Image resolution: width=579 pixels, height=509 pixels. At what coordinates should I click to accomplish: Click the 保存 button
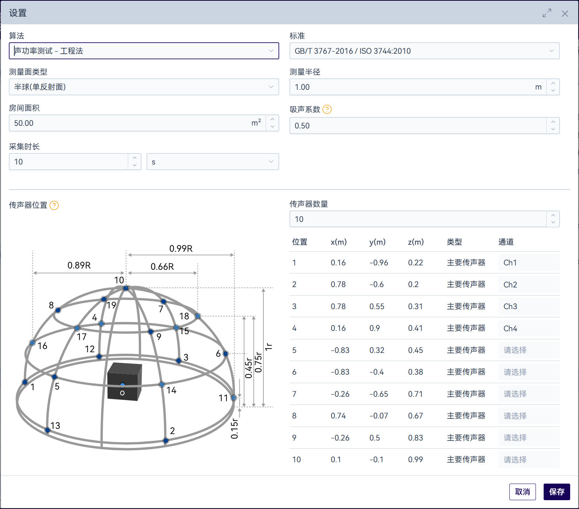[x=557, y=492]
